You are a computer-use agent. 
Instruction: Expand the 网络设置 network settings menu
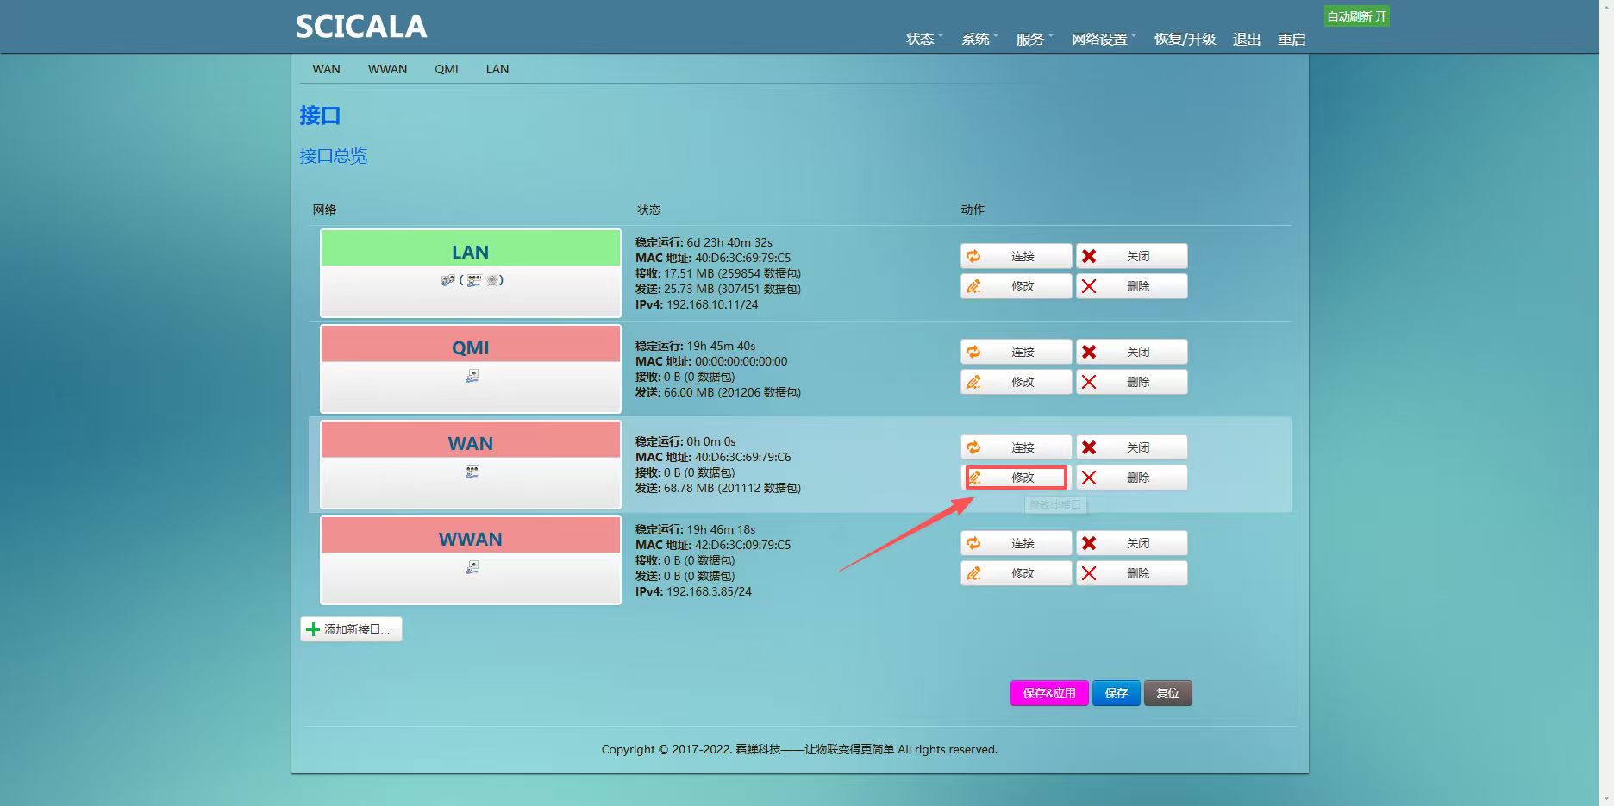[x=1103, y=40]
